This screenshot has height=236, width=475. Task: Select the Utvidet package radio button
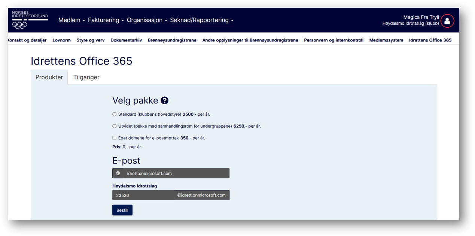pos(115,126)
